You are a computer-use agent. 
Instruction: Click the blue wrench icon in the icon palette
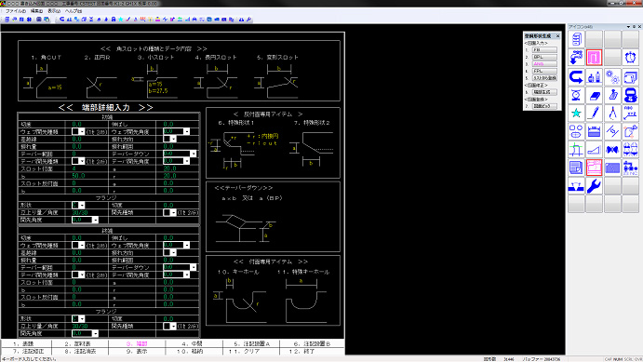[594, 186]
